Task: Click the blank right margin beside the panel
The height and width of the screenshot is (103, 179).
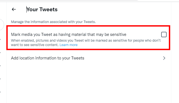Action: (175, 52)
